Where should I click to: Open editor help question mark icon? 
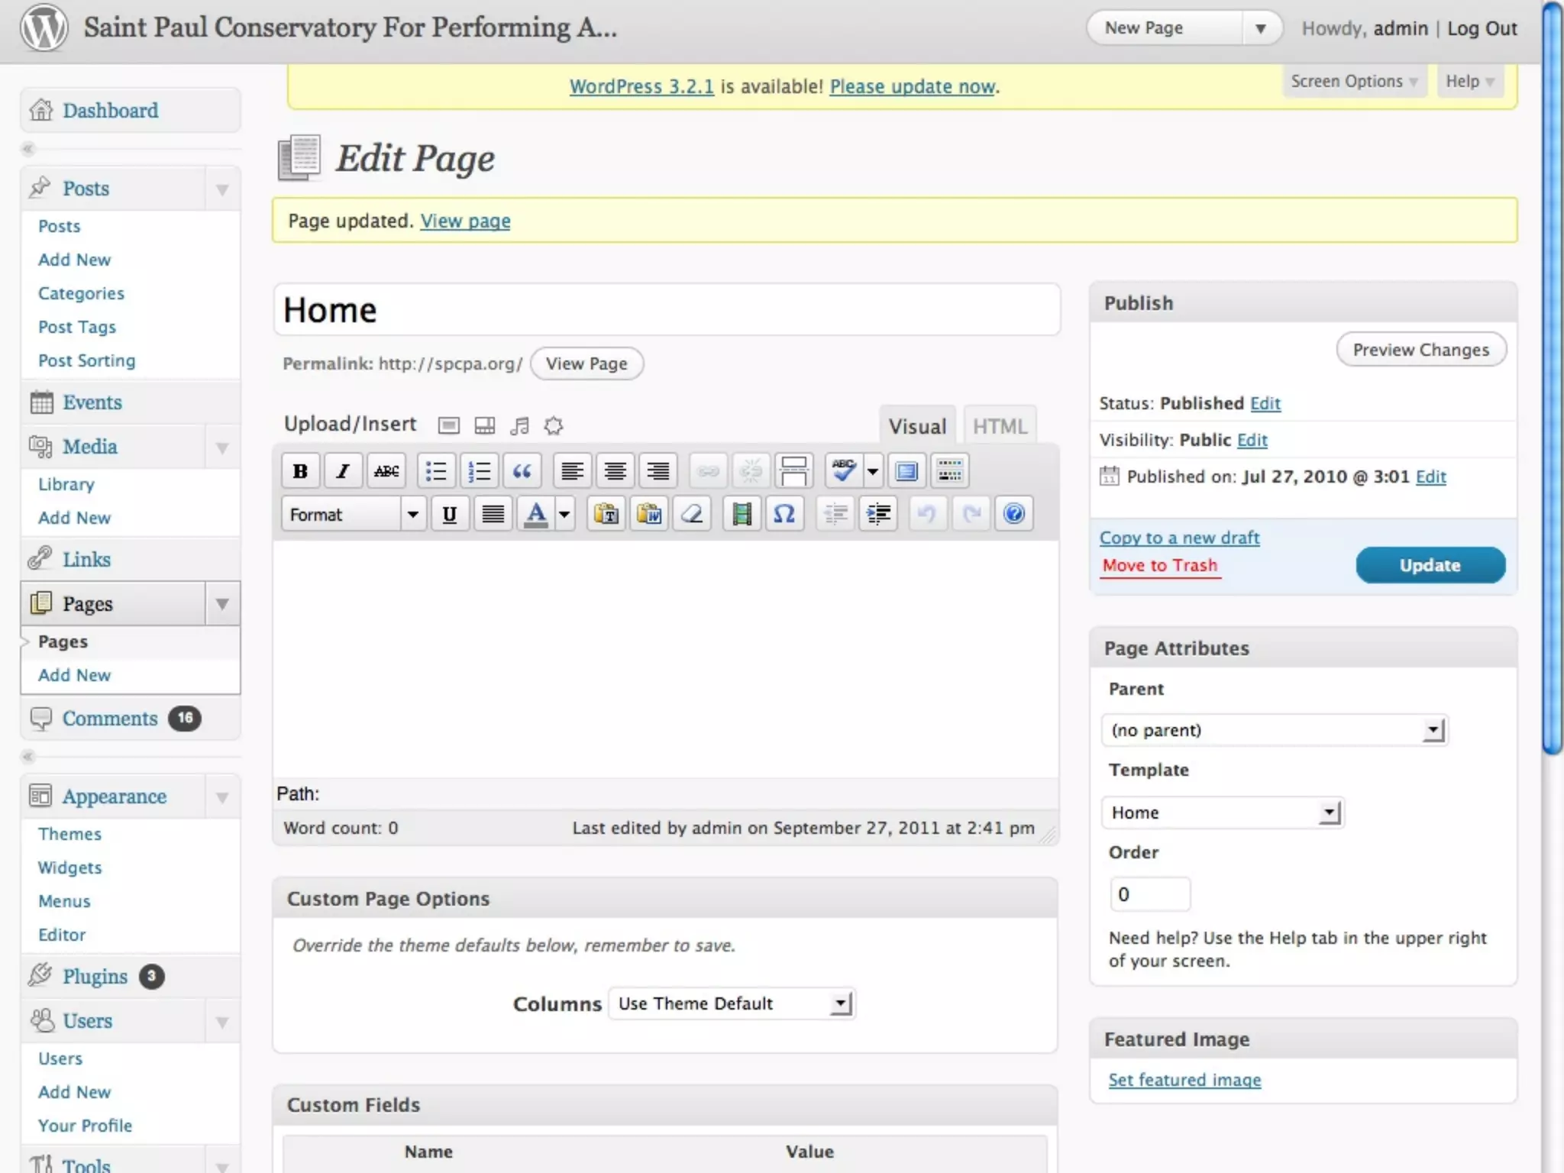tap(1013, 514)
